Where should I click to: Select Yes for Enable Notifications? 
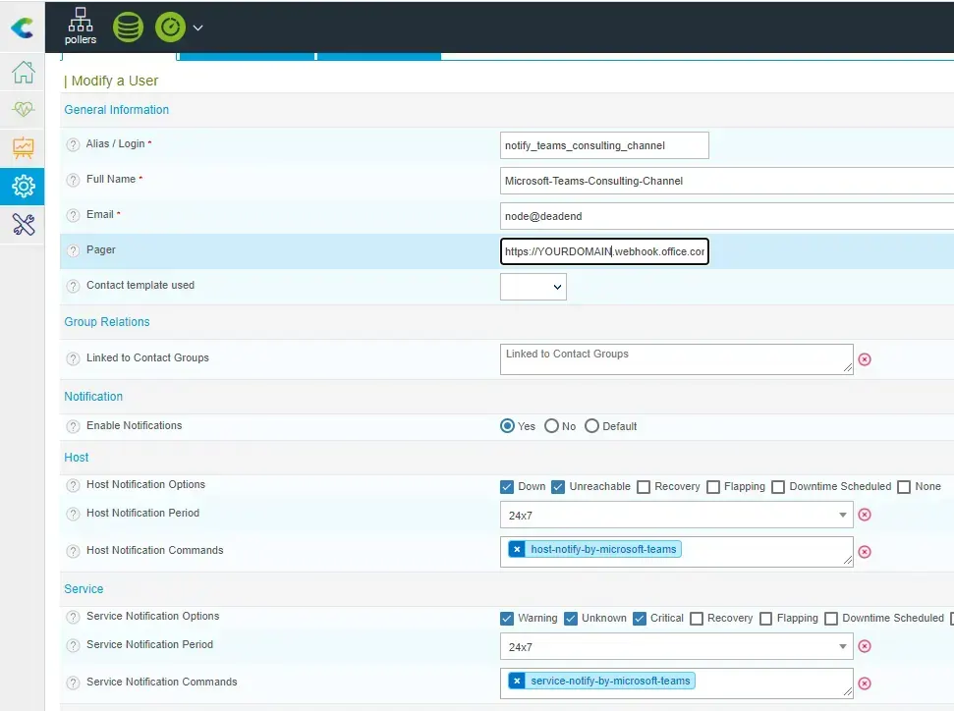click(507, 426)
